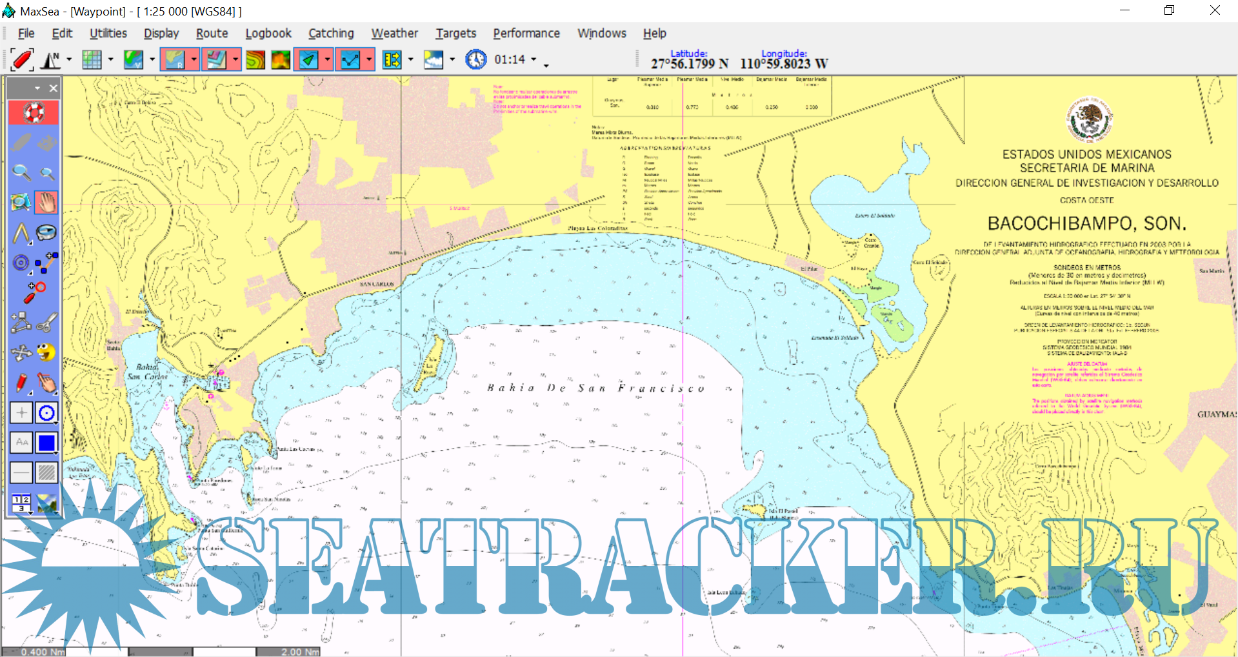Screen dimensions: 1238x657
Task: Open the Route menu
Action: click(212, 34)
